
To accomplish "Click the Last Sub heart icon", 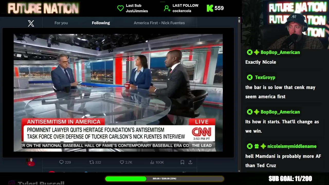I will click(120, 8).
